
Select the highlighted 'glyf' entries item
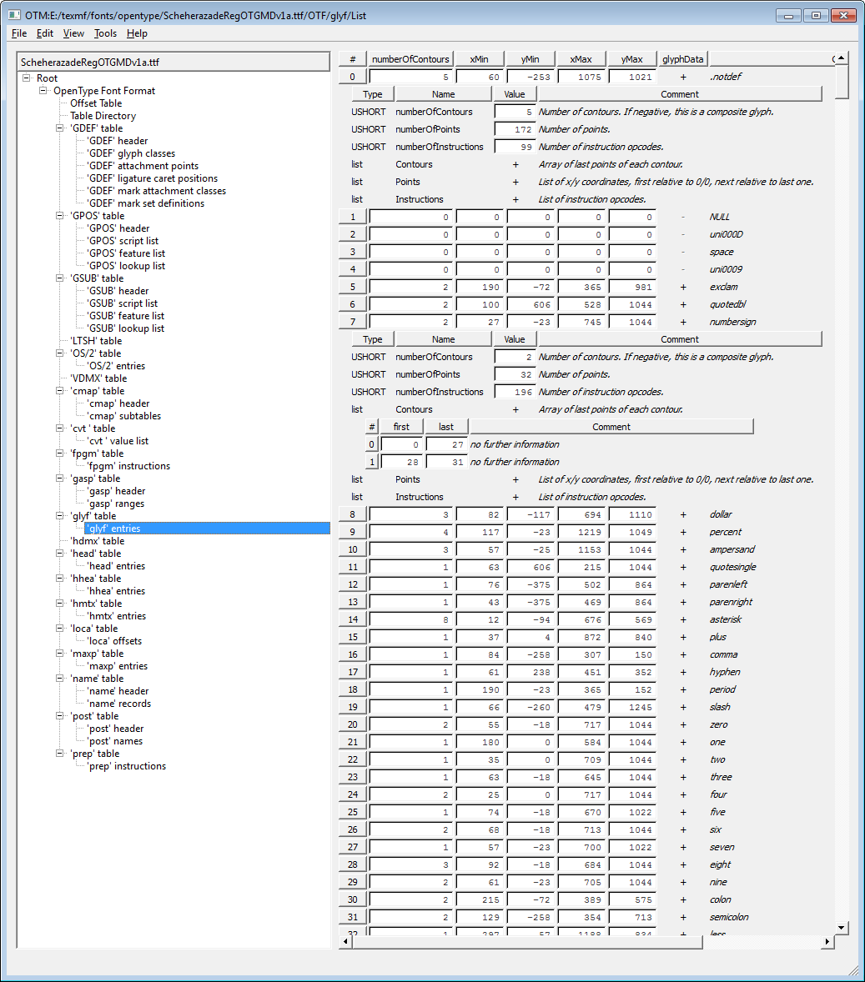pyautogui.click(x=208, y=529)
